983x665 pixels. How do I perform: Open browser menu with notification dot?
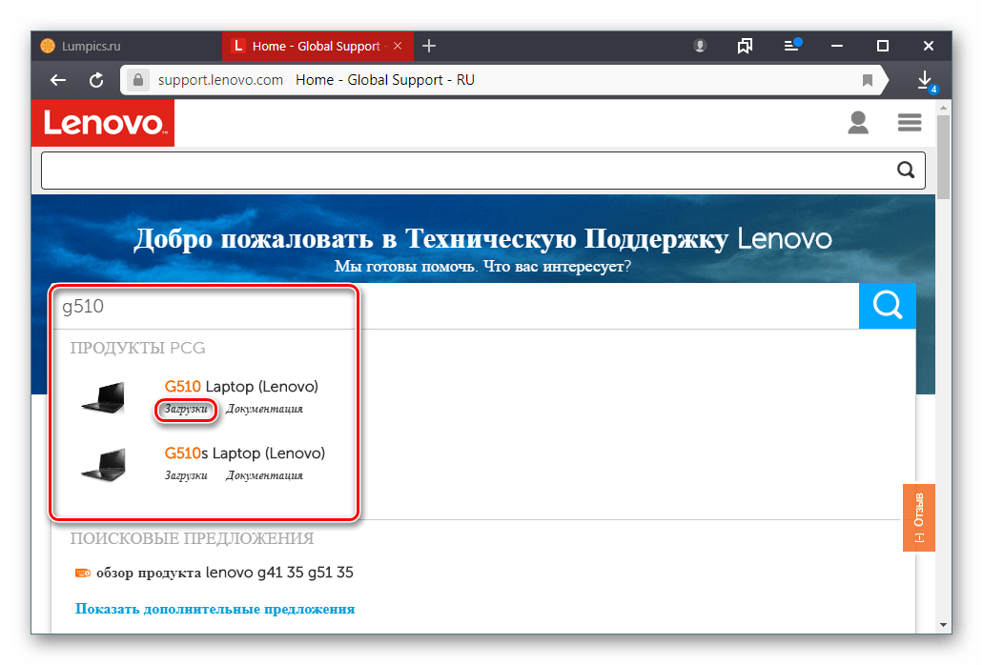(792, 45)
